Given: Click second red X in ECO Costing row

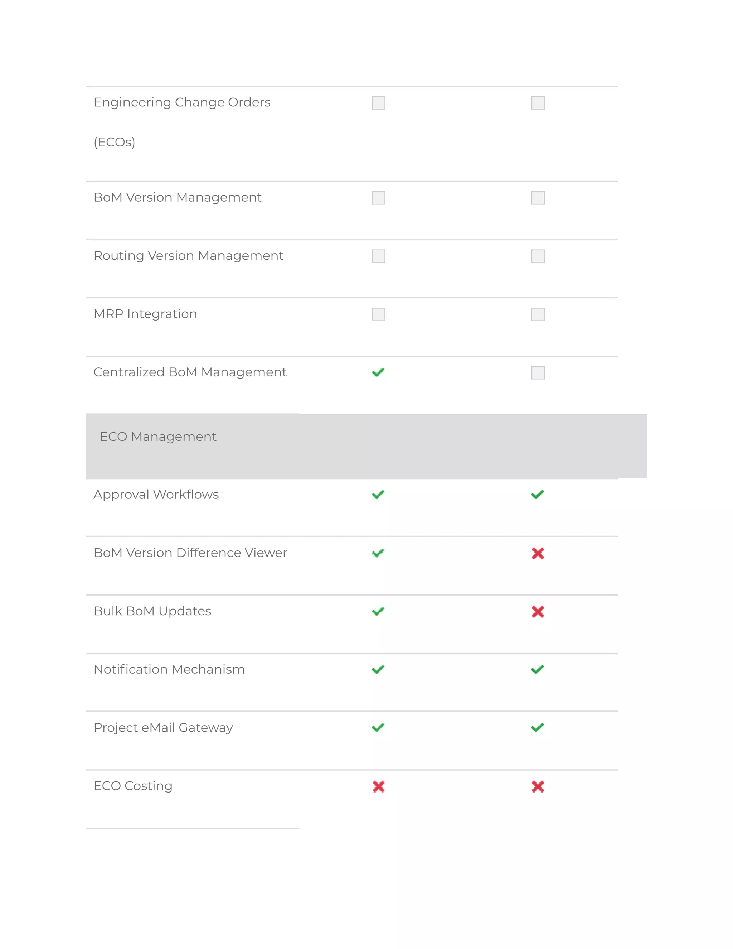Looking at the screenshot, I should click(538, 786).
